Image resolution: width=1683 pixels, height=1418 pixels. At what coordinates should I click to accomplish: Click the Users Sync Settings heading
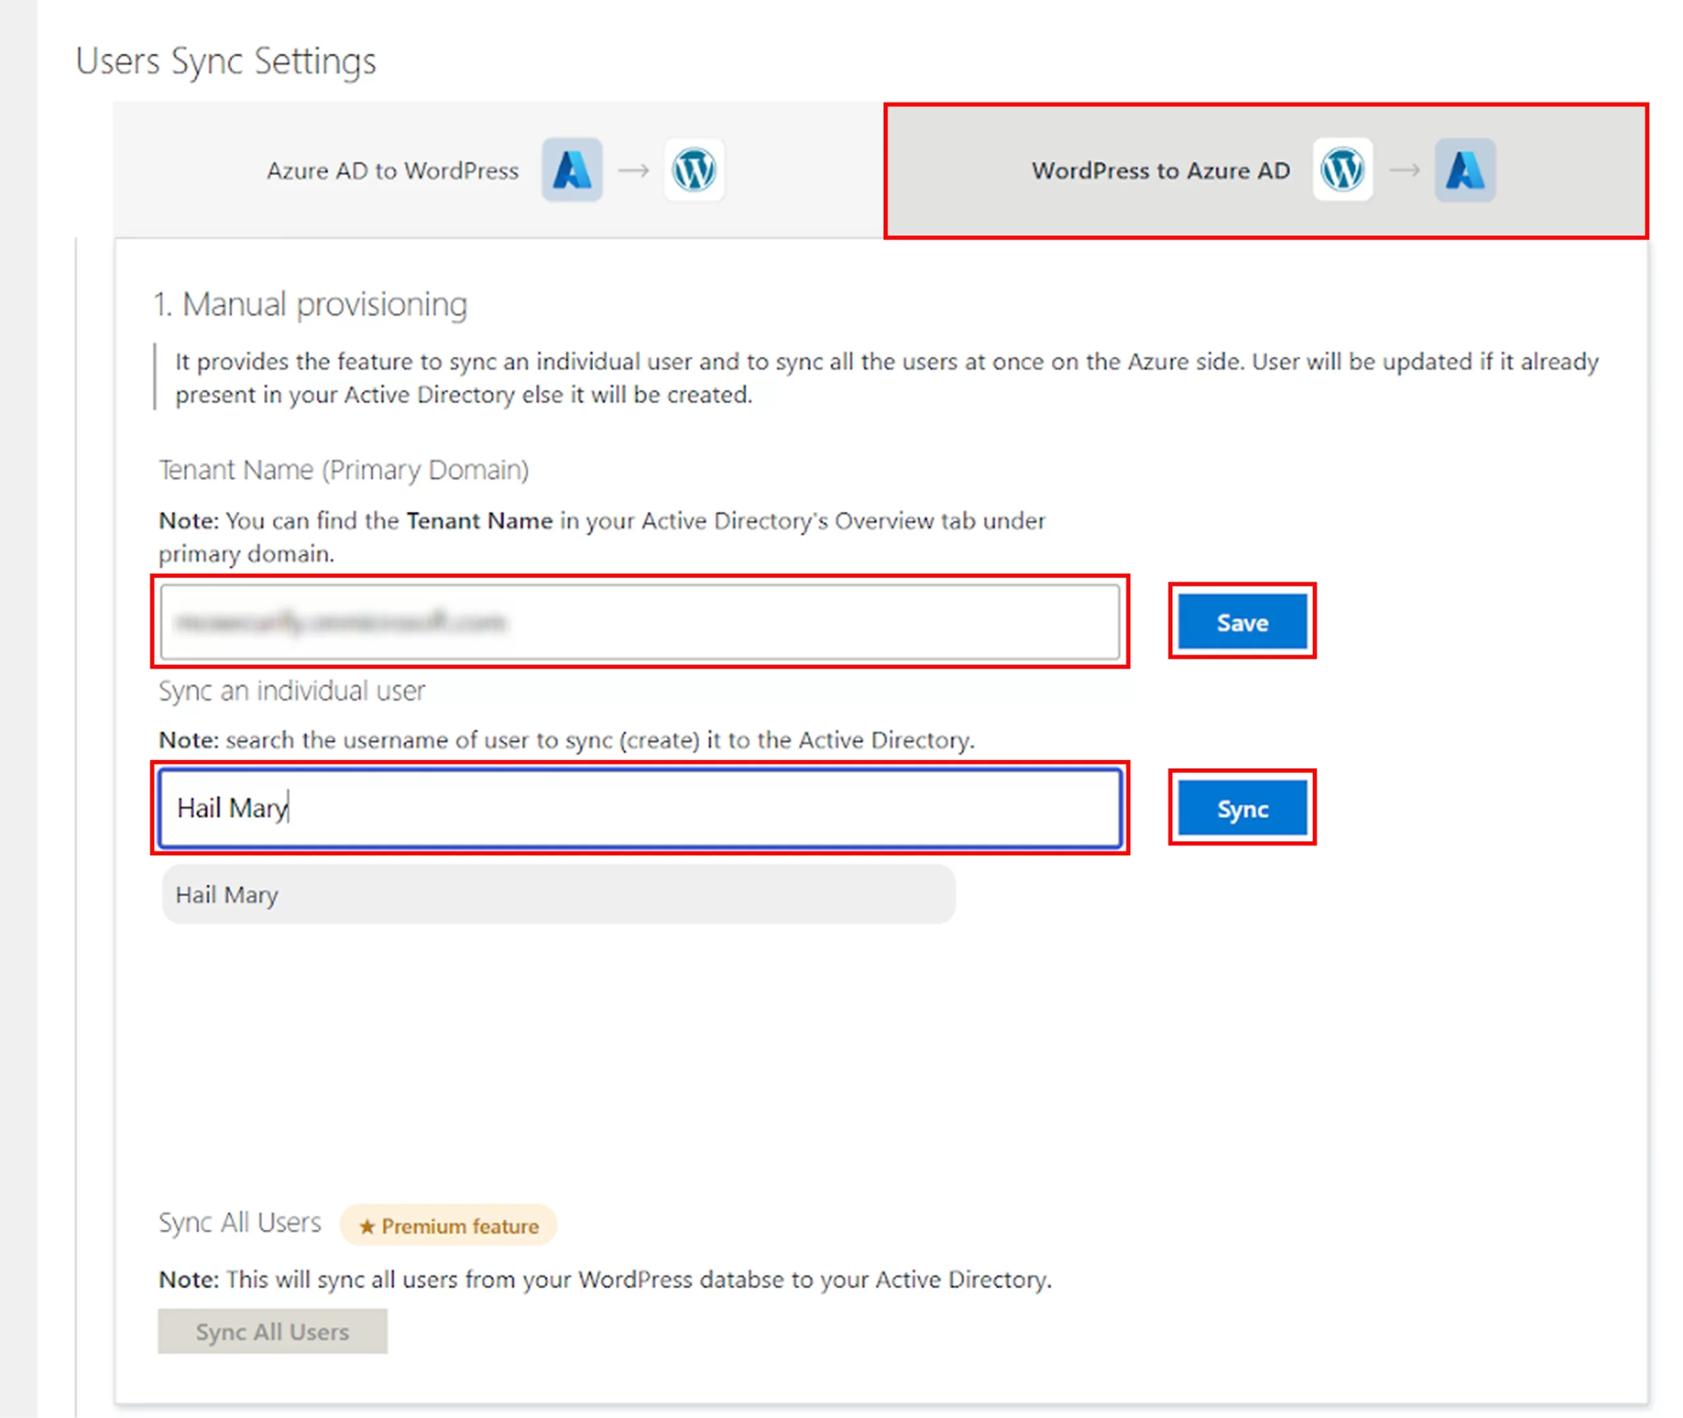(226, 61)
